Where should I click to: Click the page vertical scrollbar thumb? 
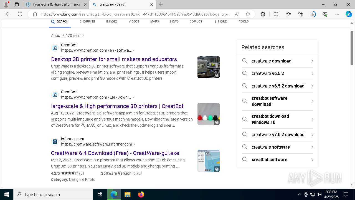[352, 48]
